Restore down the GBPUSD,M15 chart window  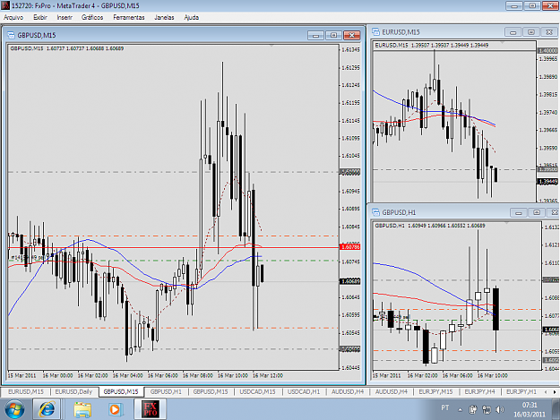pos(333,35)
